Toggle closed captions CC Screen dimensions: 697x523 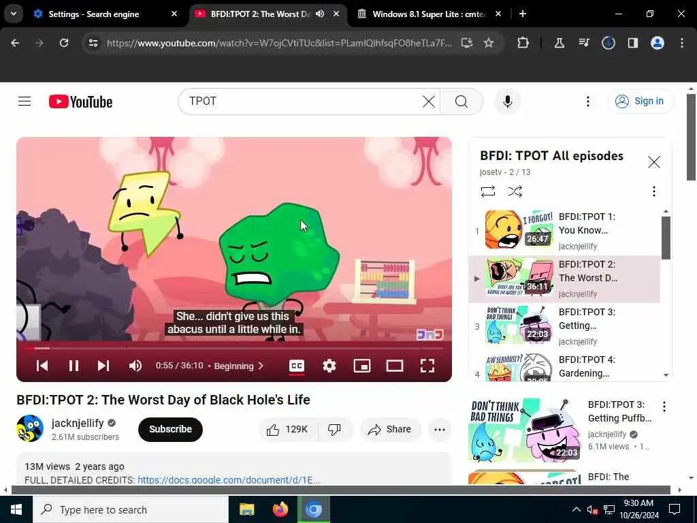coord(297,366)
